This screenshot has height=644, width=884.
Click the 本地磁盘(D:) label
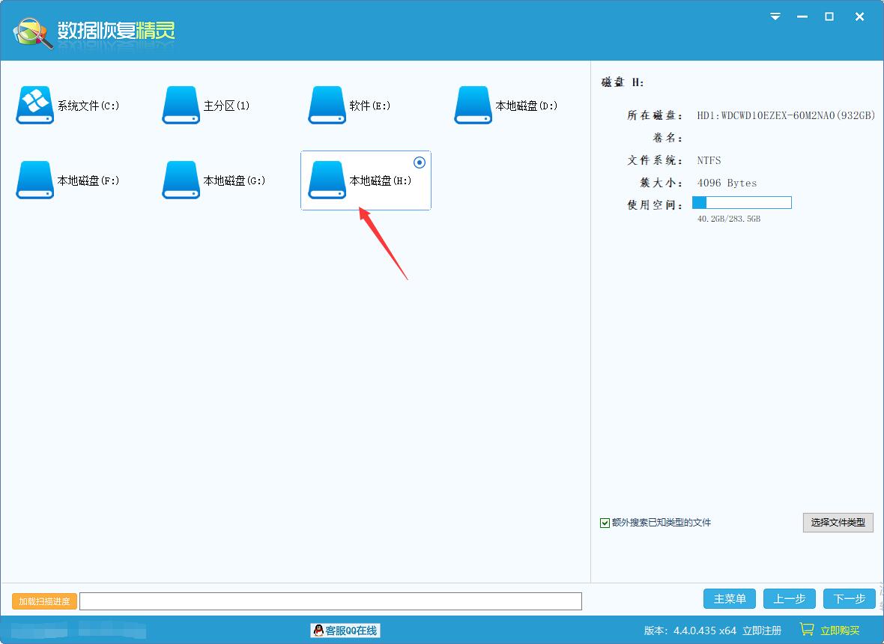click(x=526, y=106)
